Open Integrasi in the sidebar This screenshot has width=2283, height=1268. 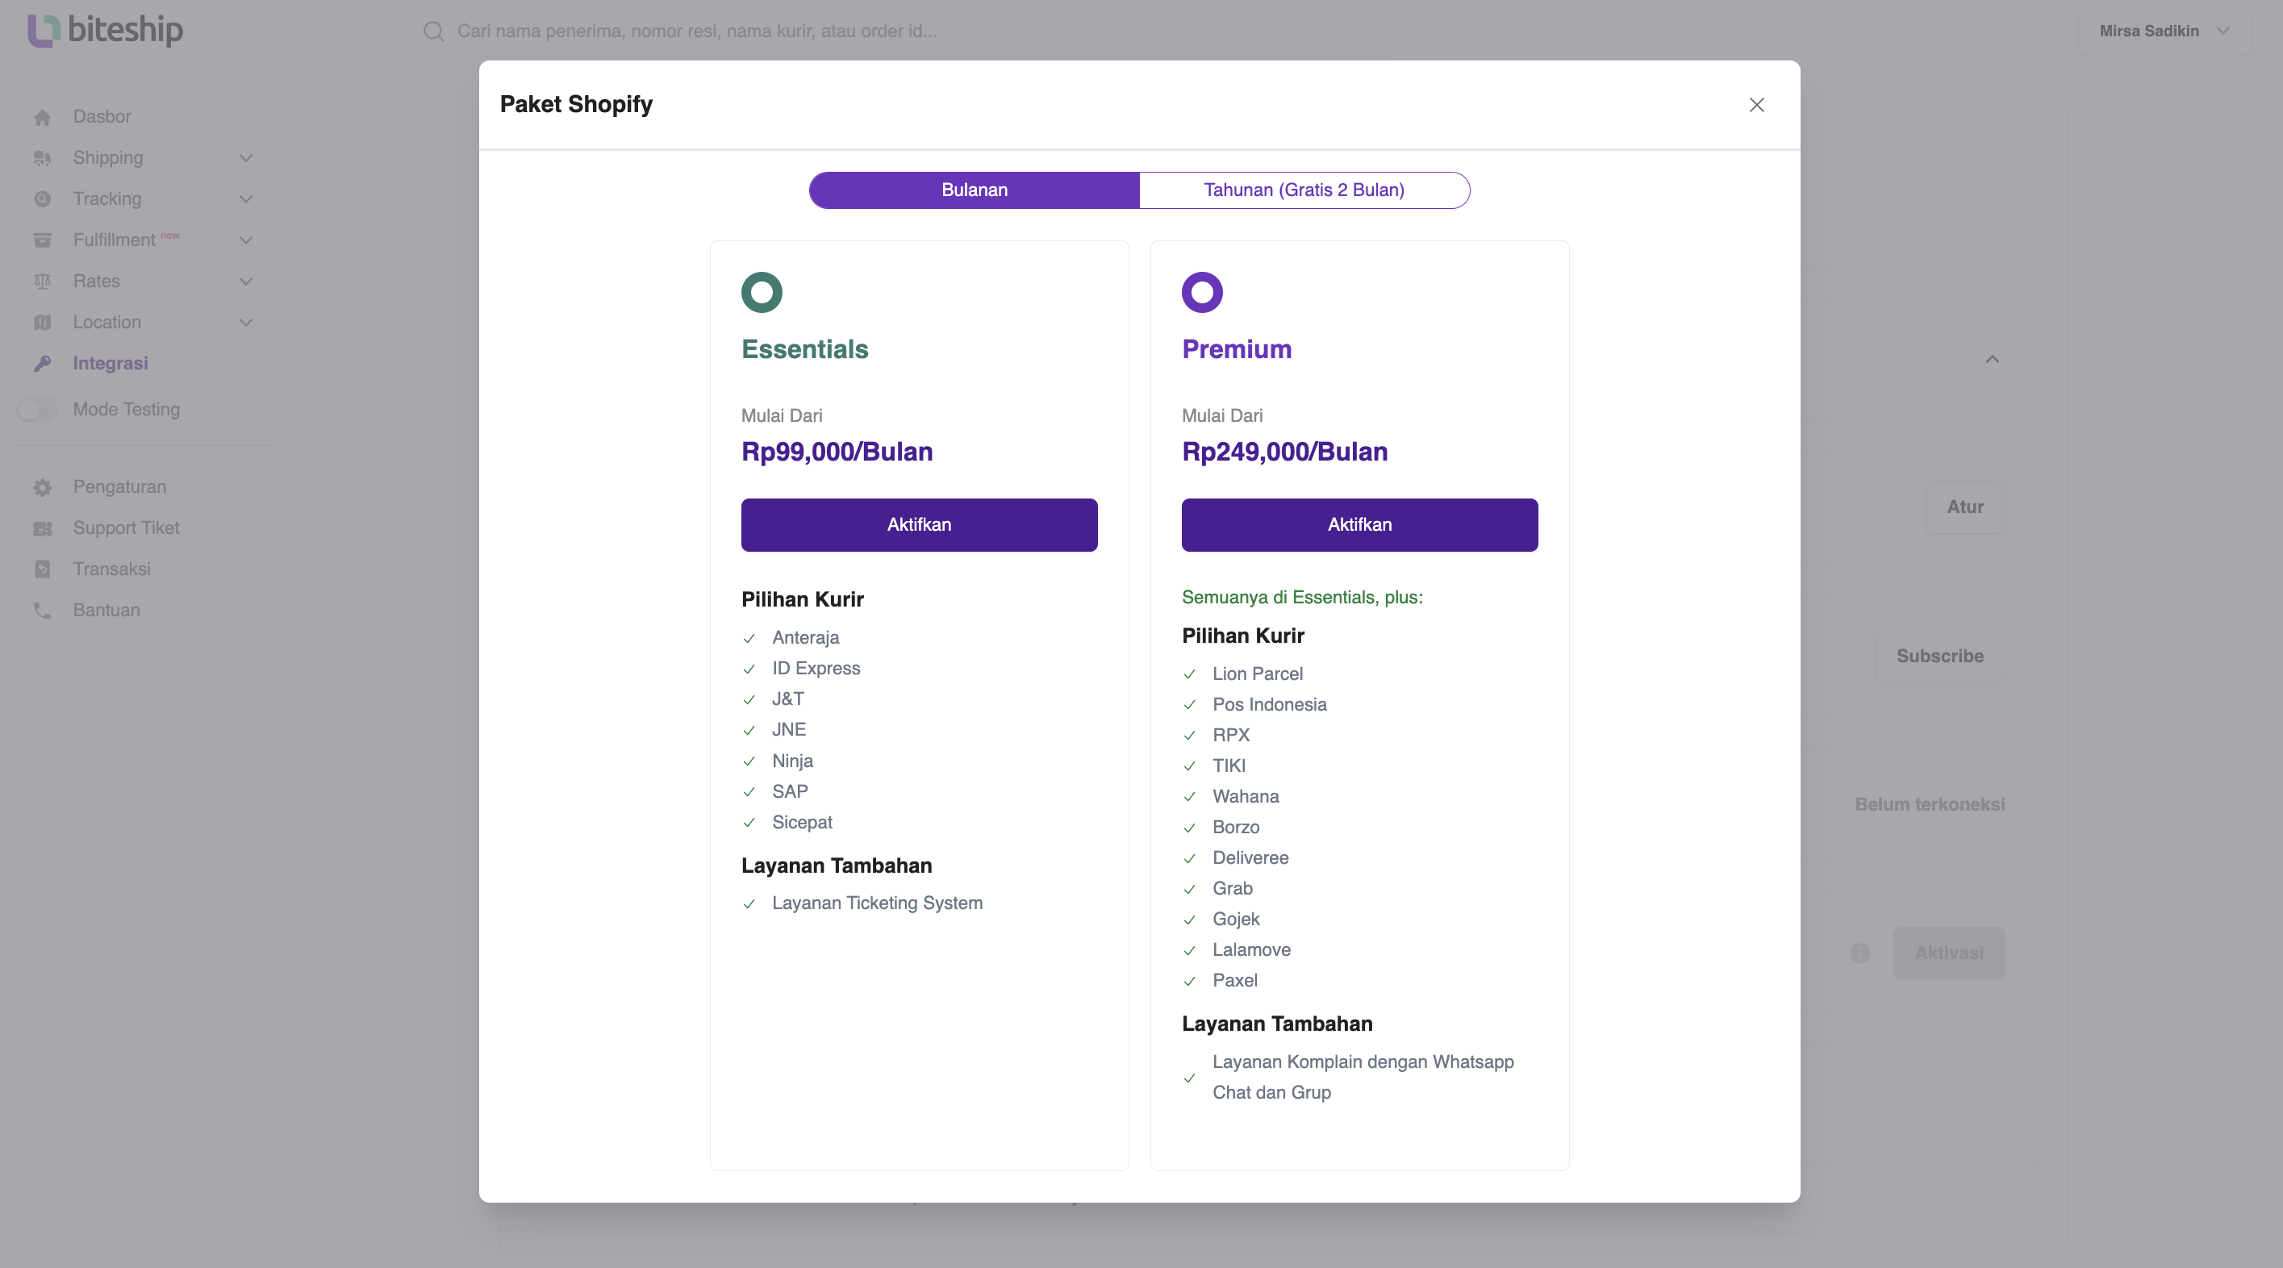point(111,363)
